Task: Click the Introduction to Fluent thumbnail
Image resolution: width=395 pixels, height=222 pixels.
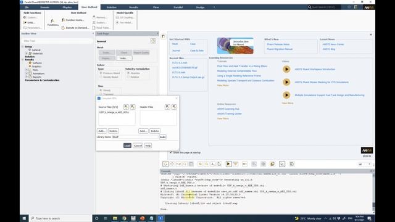Action: [235, 46]
